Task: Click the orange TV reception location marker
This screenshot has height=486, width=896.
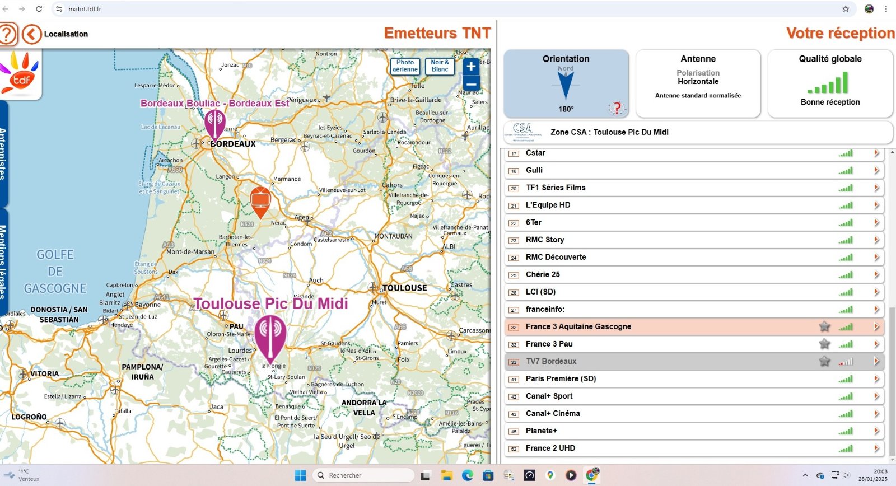Action: pos(260,201)
